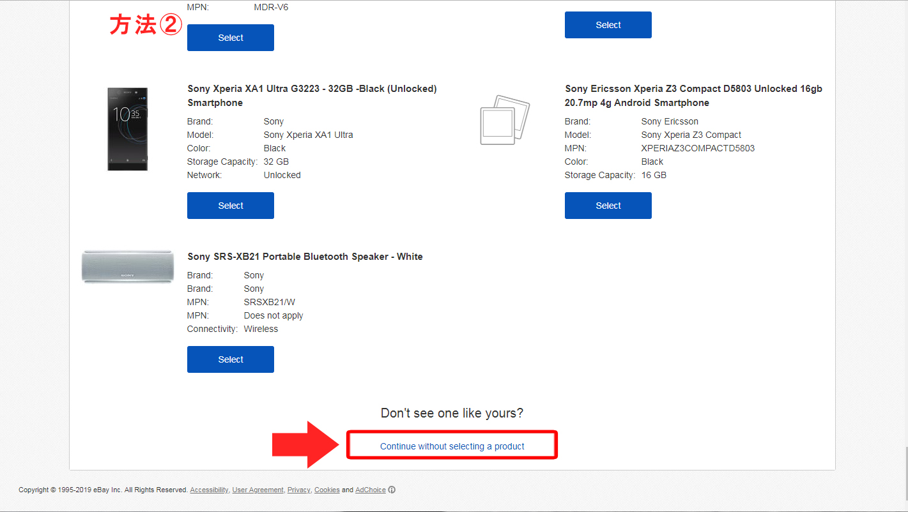Select the top right product
908x512 pixels.
click(607, 24)
